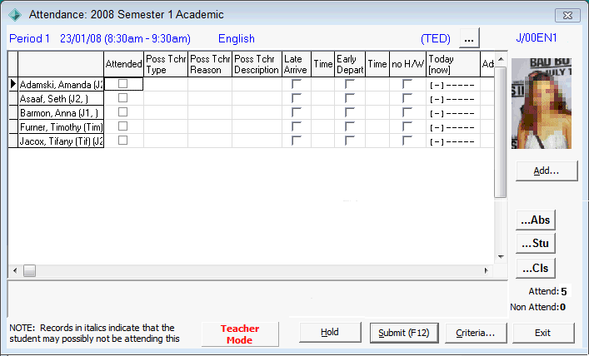589x356 pixels.
Task: Open the ...Stu button
Action: tap(536, 244)
